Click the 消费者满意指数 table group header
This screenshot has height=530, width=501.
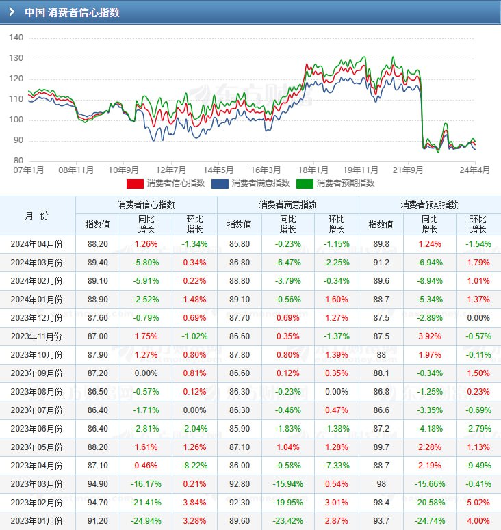287,204
